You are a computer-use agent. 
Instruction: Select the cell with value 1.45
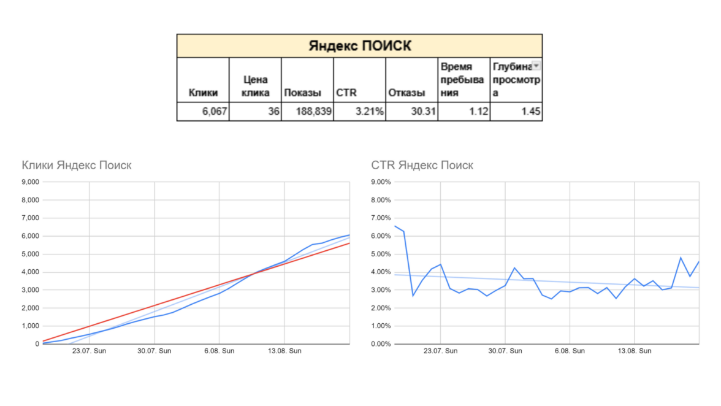click(516, 112)
